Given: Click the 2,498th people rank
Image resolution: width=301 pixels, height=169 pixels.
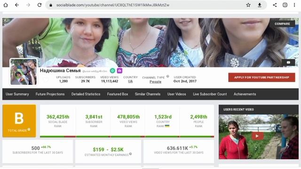Looking at the screenshot, I should 198,117.
